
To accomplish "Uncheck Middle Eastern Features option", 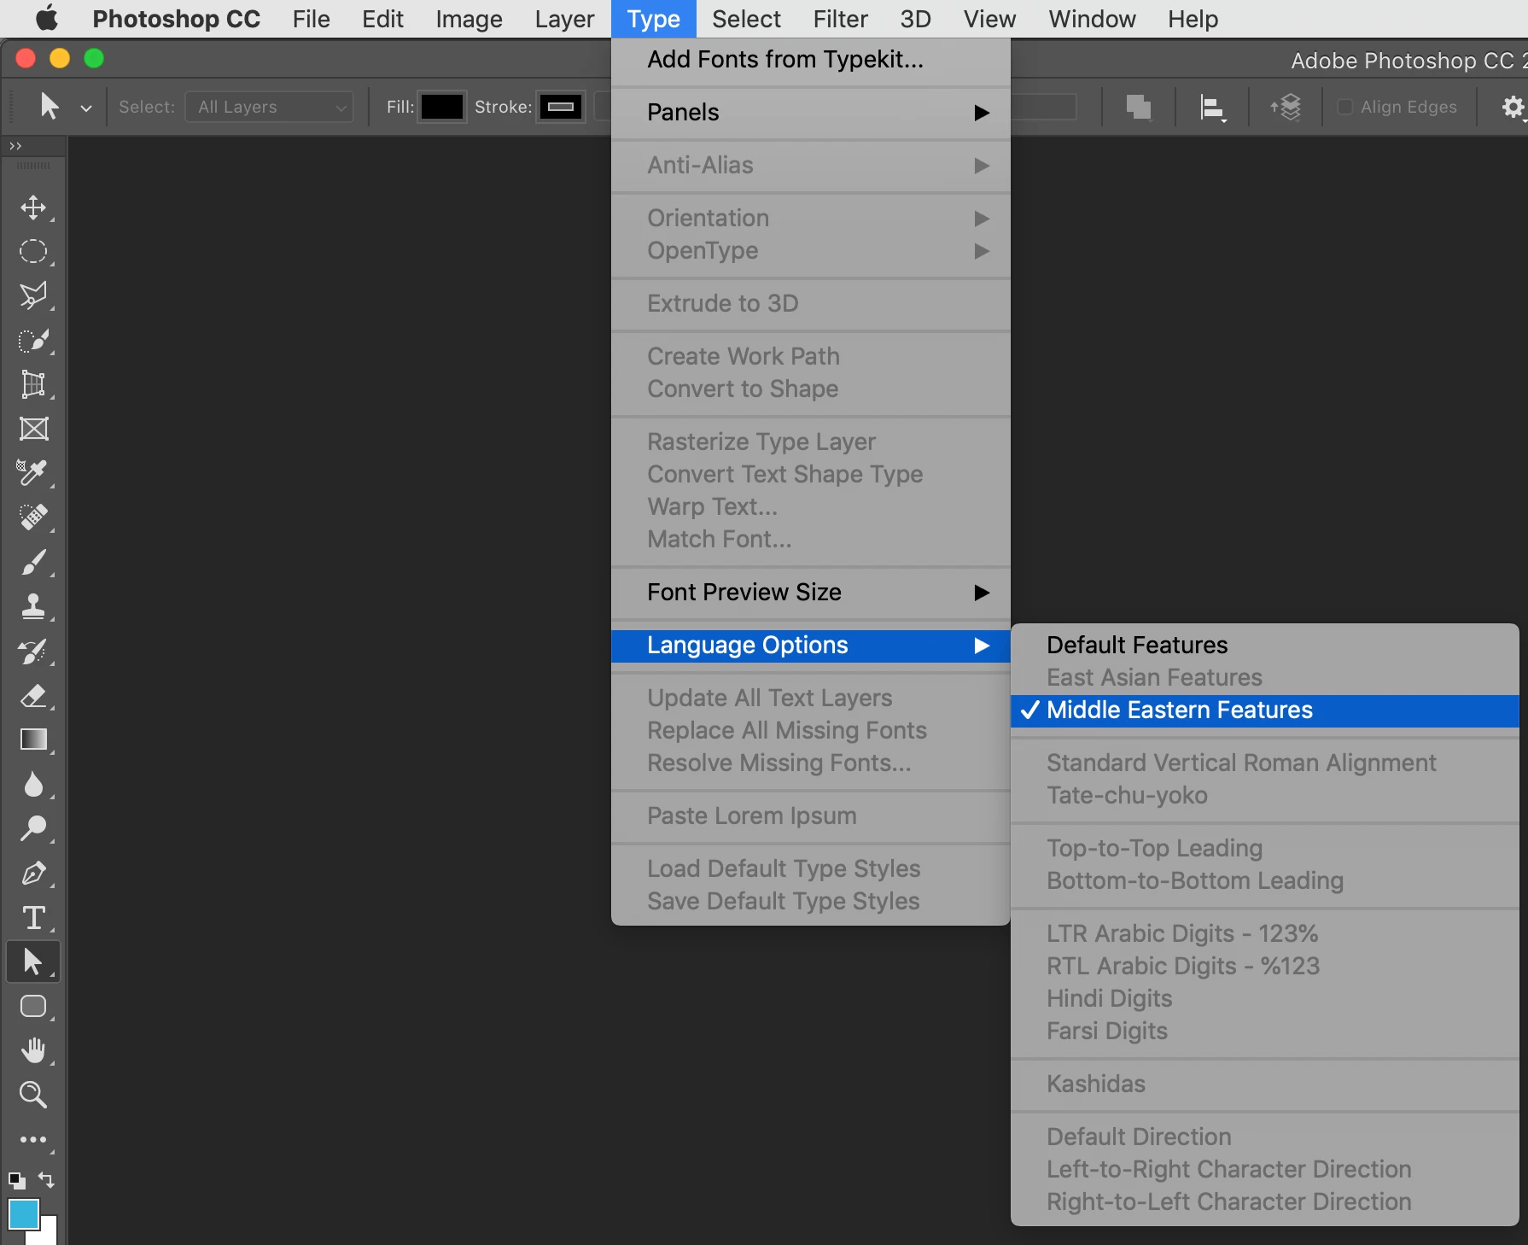I will pyautogui.click(x=1265, y=710).
